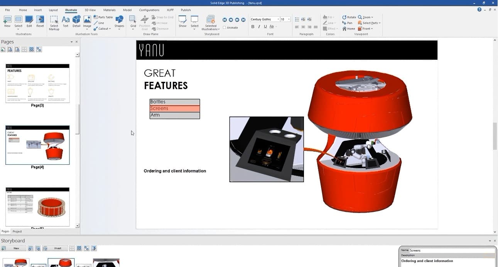Select the highlighted Screens row
Viewport: 498px width, 267px height.
coord(175,108)
